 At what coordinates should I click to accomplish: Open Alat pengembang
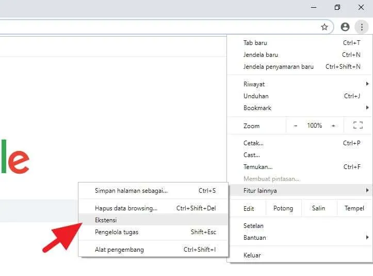pos(153,250)
